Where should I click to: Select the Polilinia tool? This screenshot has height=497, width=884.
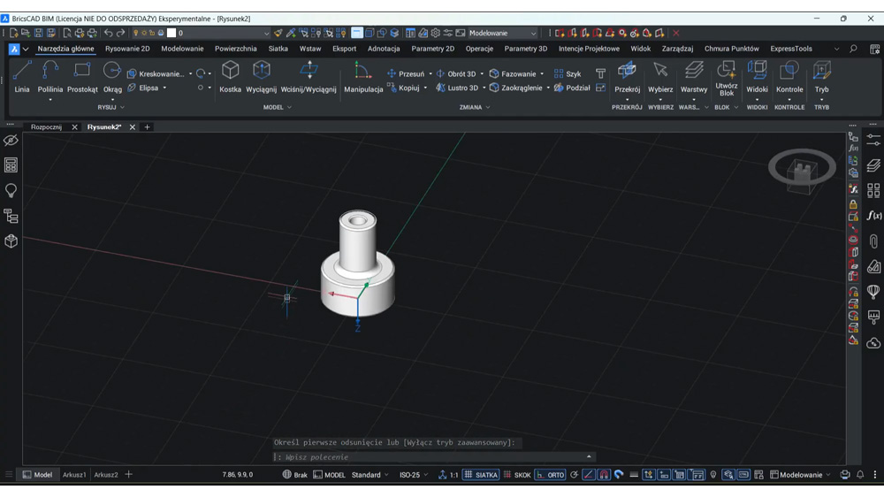(50, 77)
